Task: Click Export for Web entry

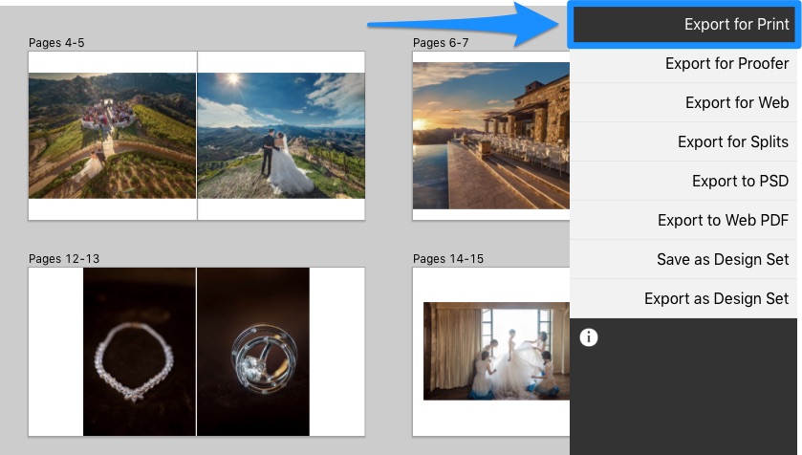Action: click(683, 102)
